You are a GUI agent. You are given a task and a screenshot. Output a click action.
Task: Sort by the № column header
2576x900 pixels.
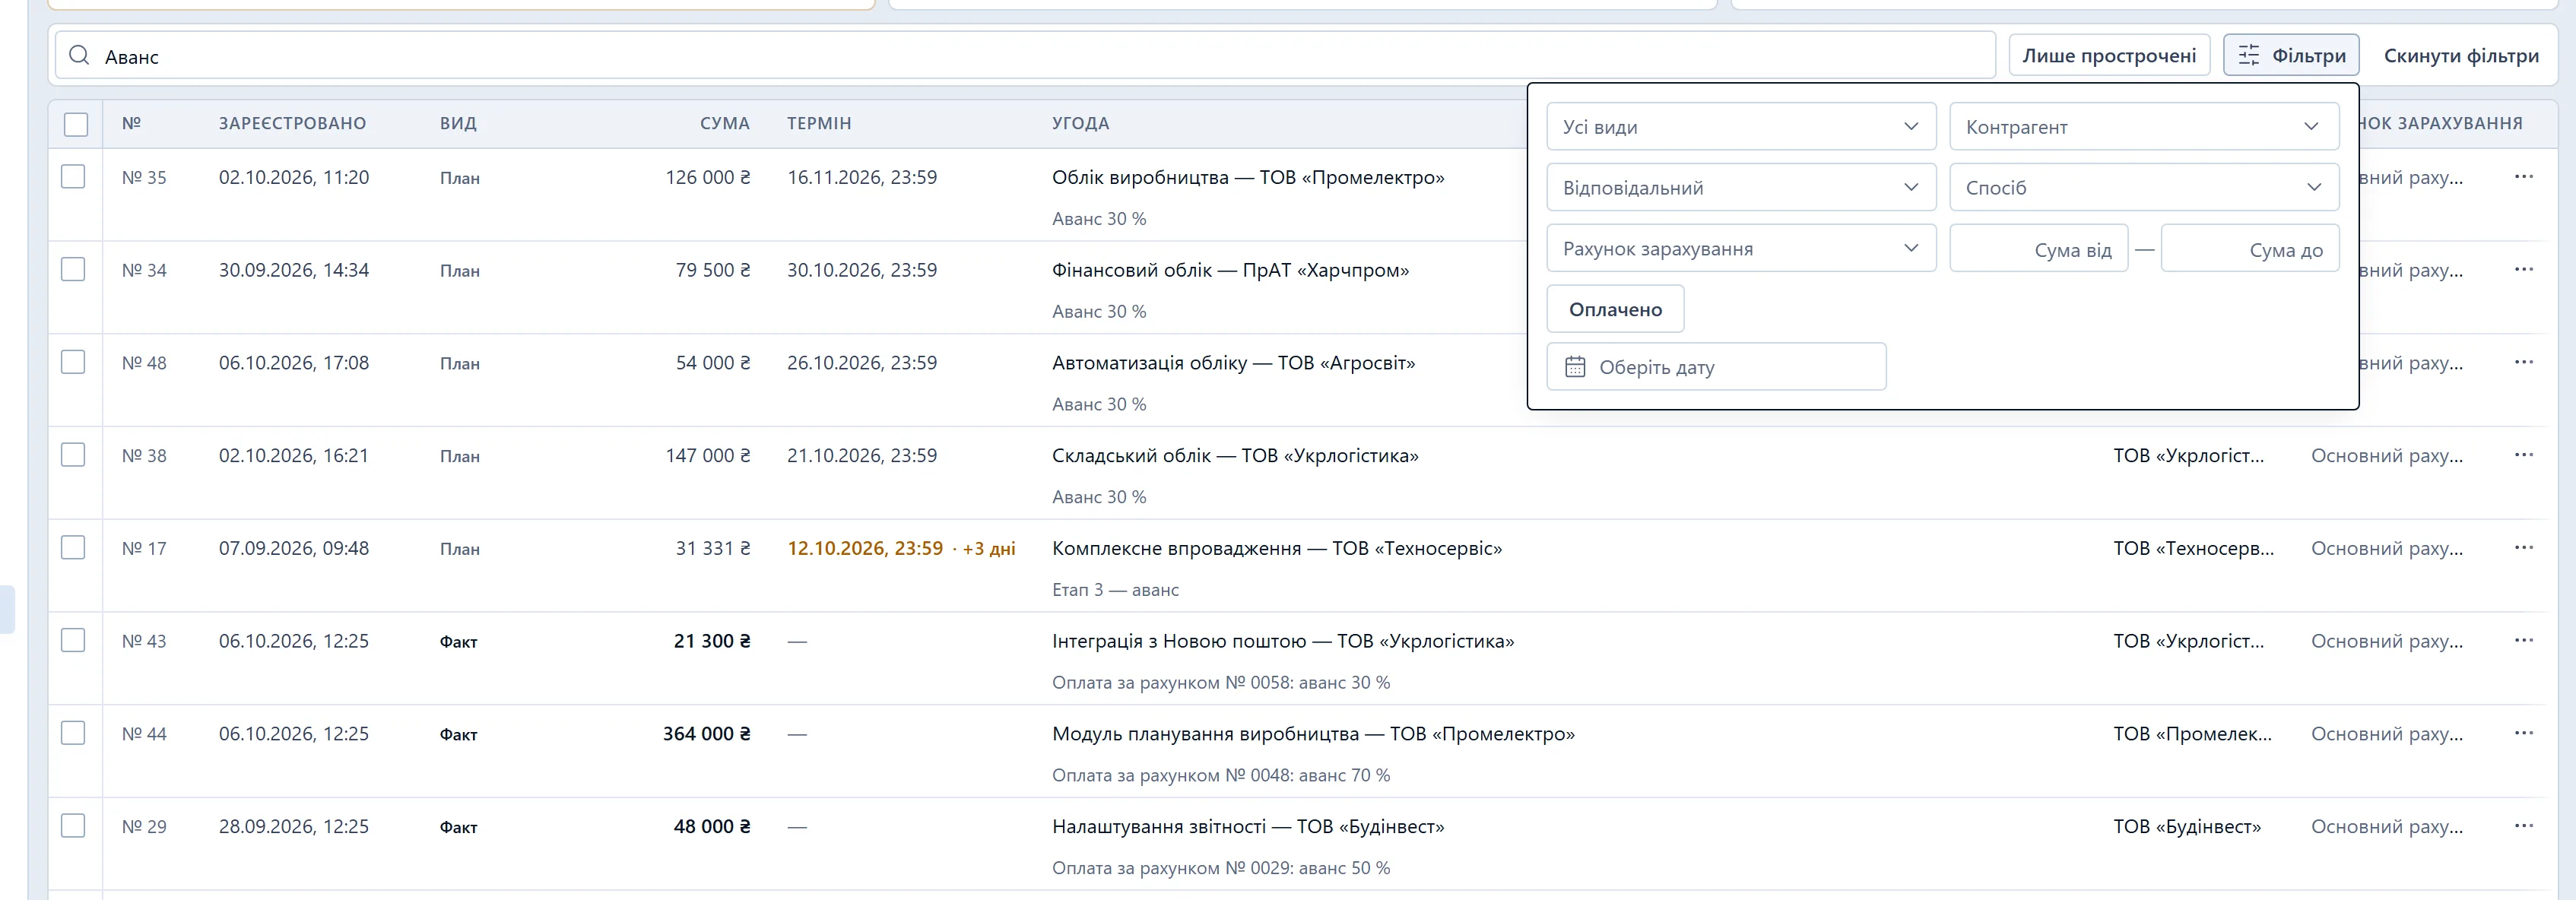click(131, 124)
